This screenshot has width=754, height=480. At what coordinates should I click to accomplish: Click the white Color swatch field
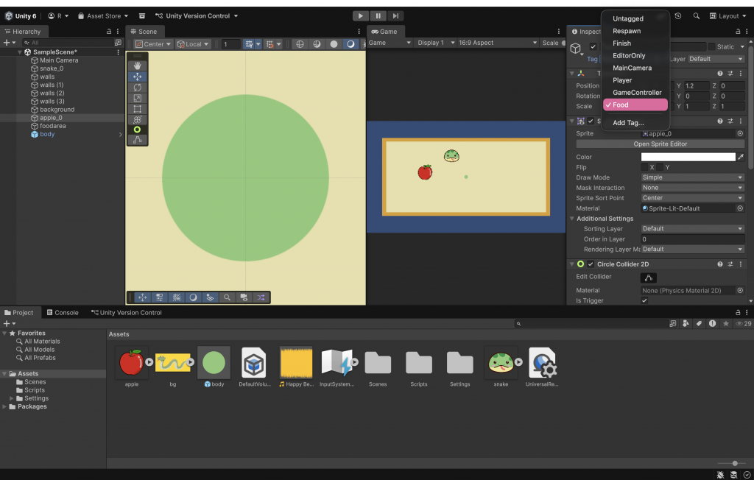[688, 157]
